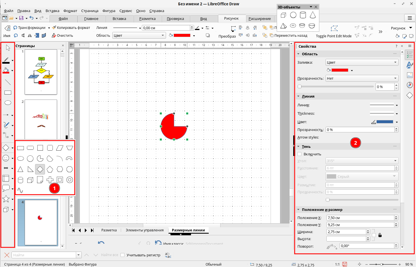Click 'Копировать формат' button
Viewport: 416px width, 267px height.
click(x=71, y=27)
